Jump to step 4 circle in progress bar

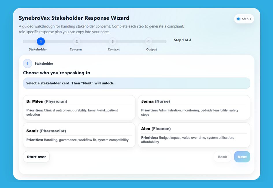(148, 41)
